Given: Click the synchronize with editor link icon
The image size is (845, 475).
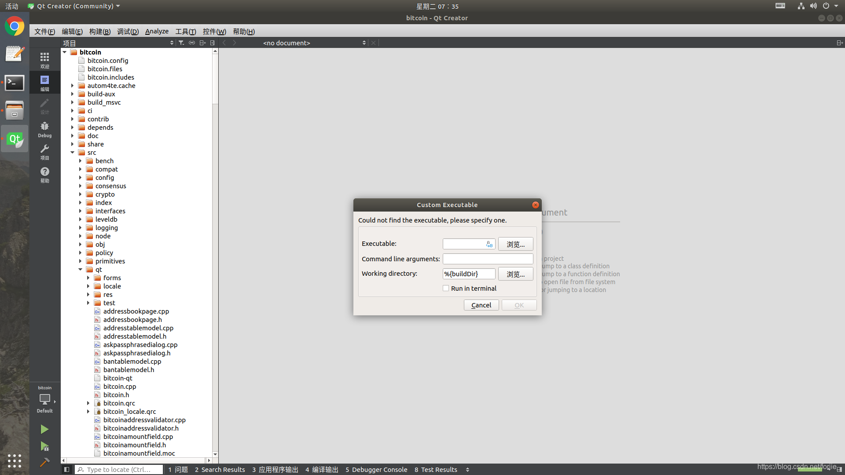Looking at the screenshot, I should pos(191,43).
